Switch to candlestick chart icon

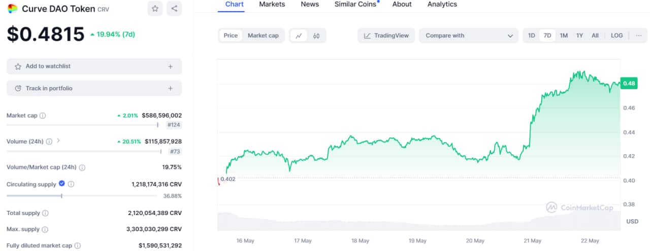(x=316, y=35)
